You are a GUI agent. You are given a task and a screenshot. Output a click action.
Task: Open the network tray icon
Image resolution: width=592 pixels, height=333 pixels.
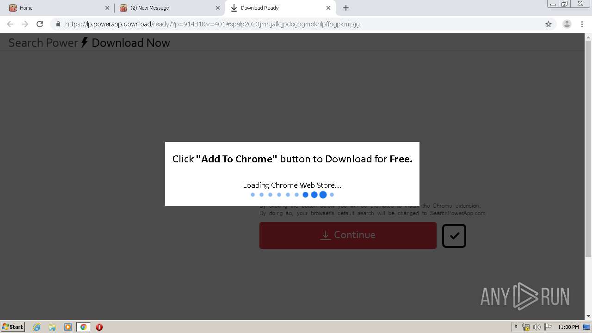[526, 327]
